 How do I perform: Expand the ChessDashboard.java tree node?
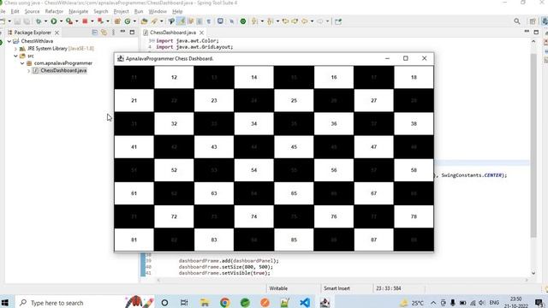(x=28, y=70)
